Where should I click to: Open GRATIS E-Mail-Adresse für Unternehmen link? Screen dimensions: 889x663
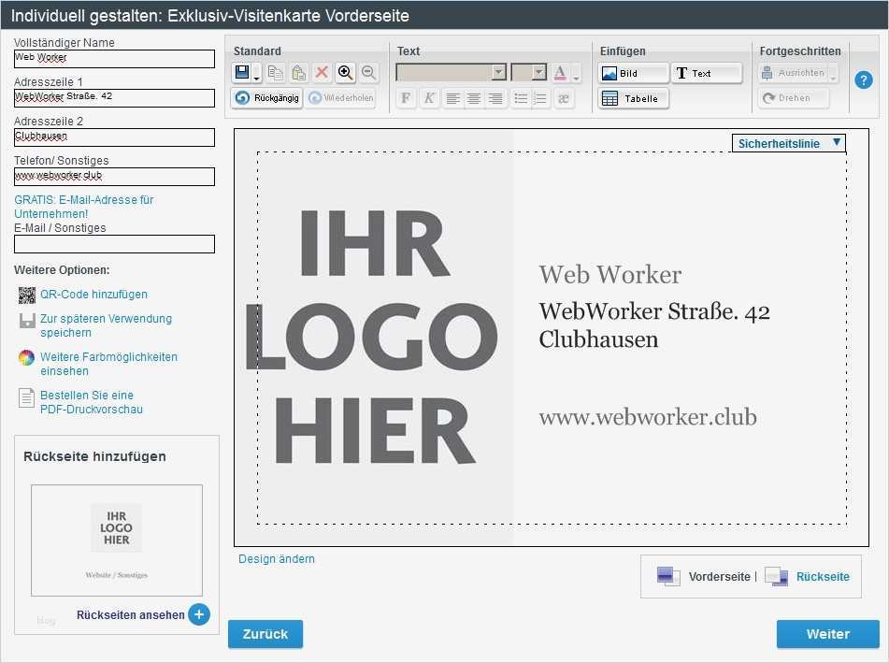point(84,207)
